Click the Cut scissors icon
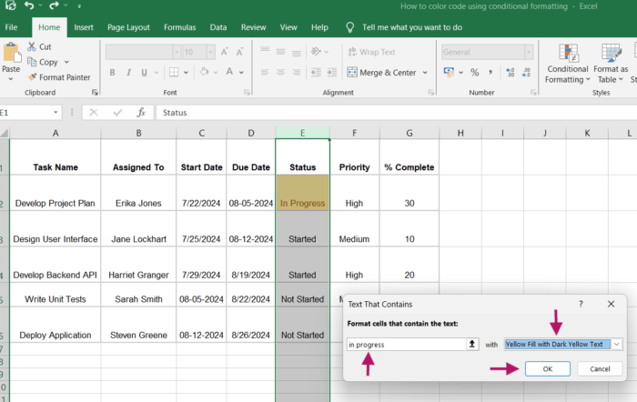637x402 pixels. 33,46
